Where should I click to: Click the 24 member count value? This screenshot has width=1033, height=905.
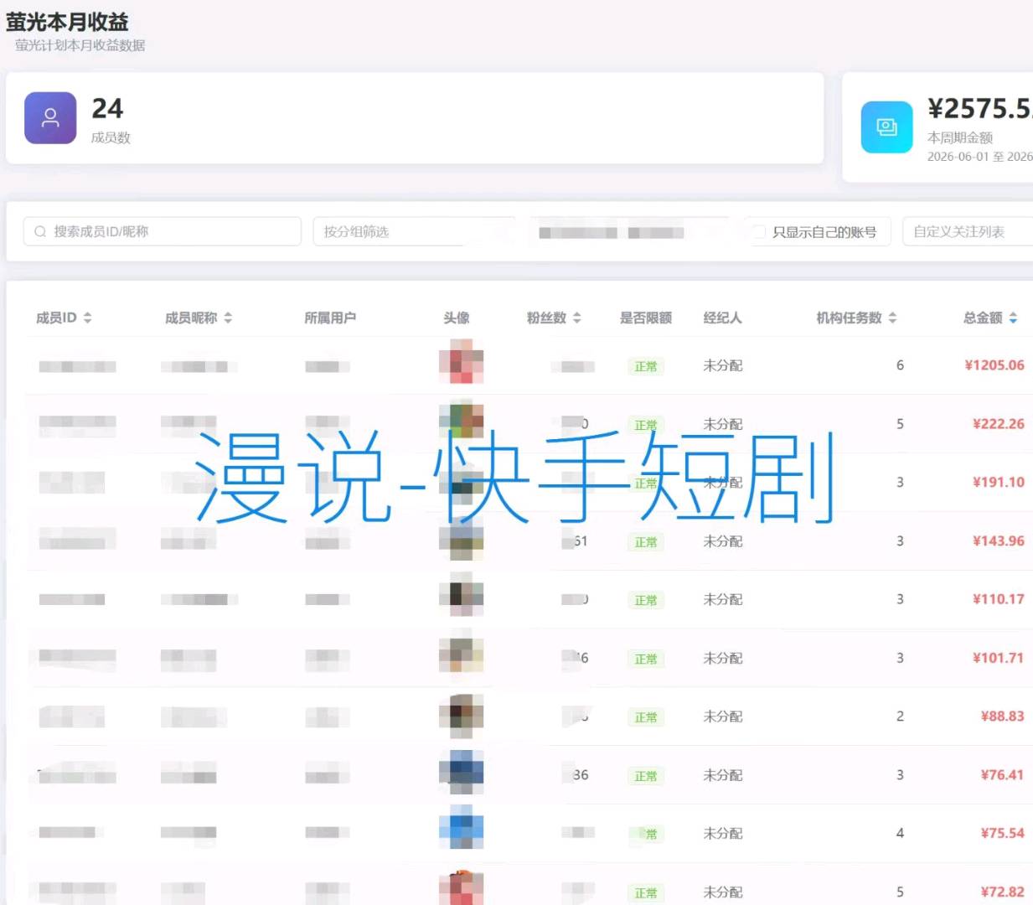pyautogui.click(x=107, y=108)
